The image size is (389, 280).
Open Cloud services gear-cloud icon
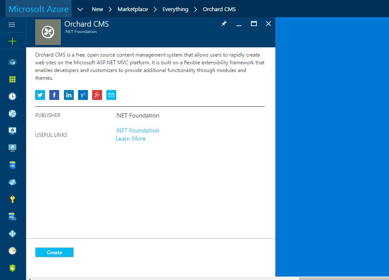(12, 182)
